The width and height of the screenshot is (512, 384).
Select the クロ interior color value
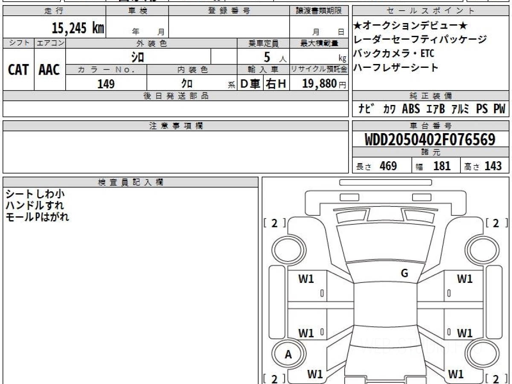[x=187, y=84]
